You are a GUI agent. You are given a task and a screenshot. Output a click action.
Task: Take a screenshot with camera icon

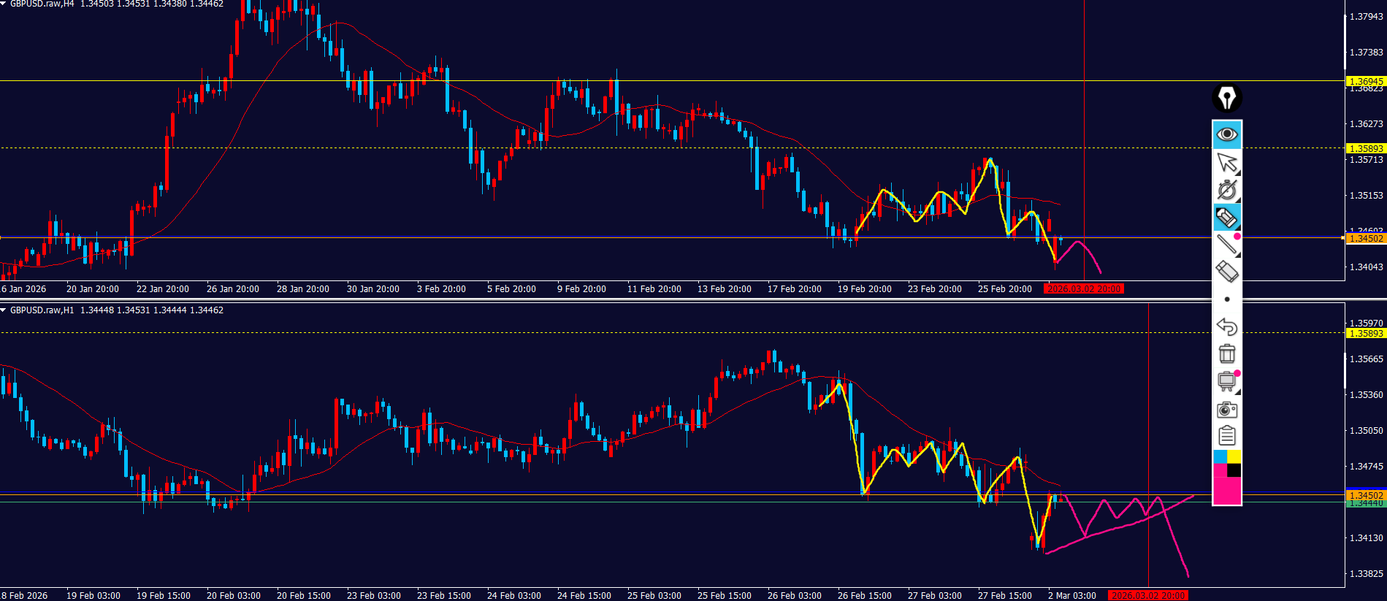(x=1227, y=410)
